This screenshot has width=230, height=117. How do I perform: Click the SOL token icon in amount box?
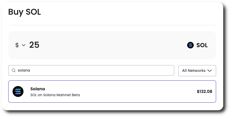[x=190, y=45]
